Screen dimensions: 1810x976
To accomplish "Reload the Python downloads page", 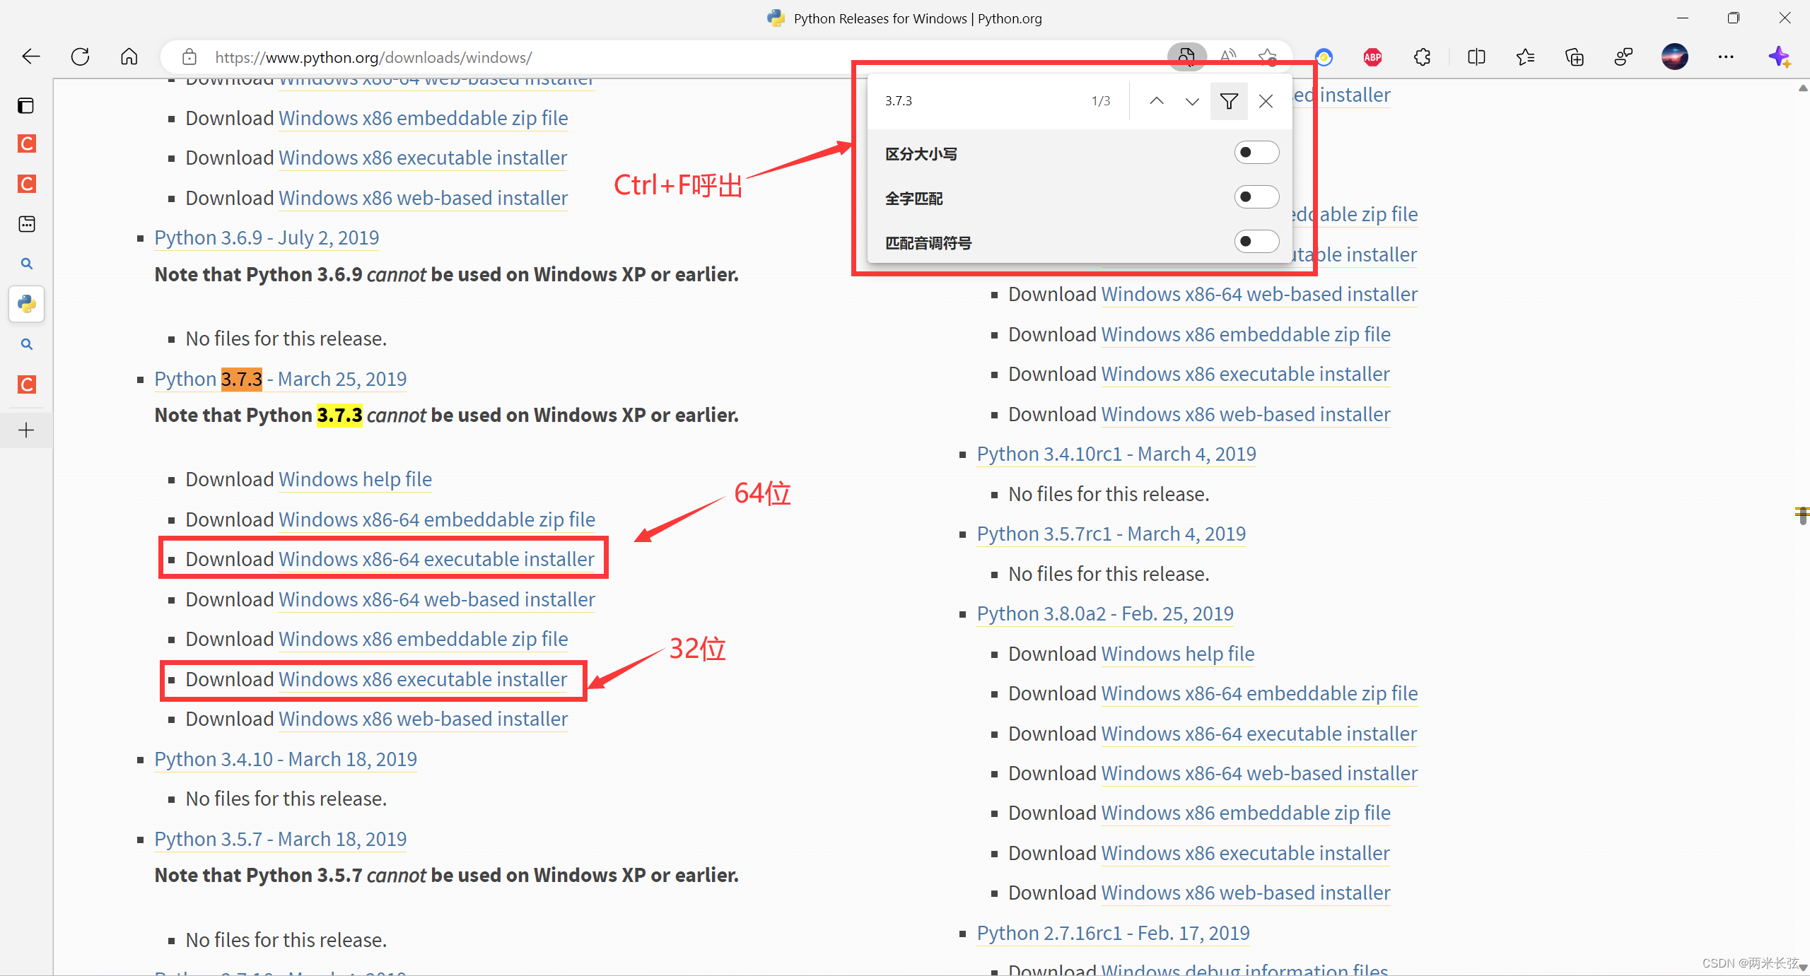I will tap(80, 57).
